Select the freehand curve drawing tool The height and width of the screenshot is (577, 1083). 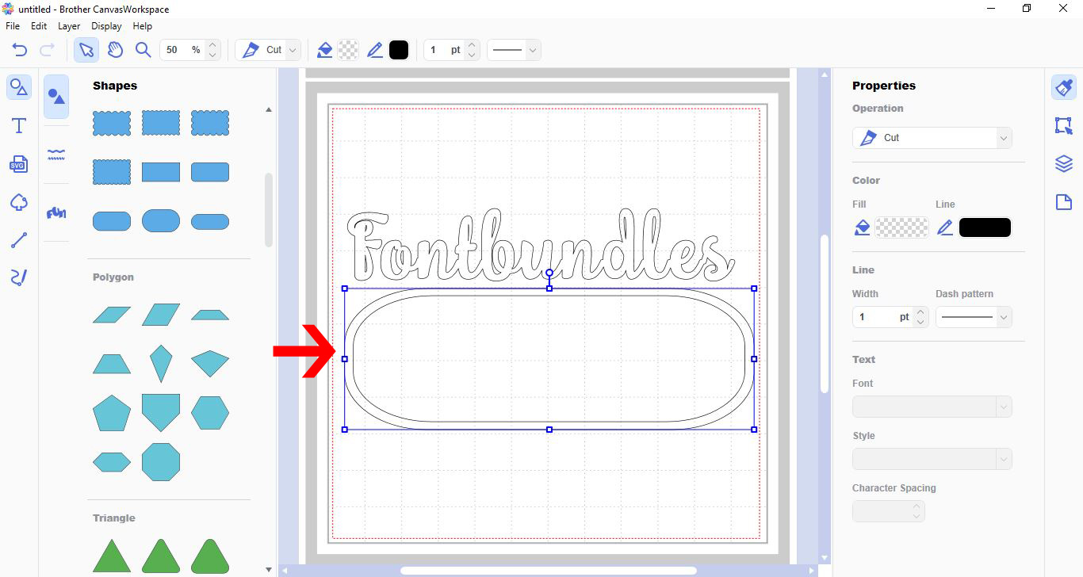[x=19, y=277]
